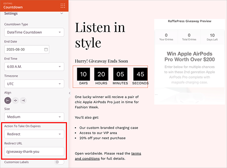This screenshot has width=227, height=168.
Task: Click the Days Left counter
Action: pyautogui.click(x=212, y=37)
